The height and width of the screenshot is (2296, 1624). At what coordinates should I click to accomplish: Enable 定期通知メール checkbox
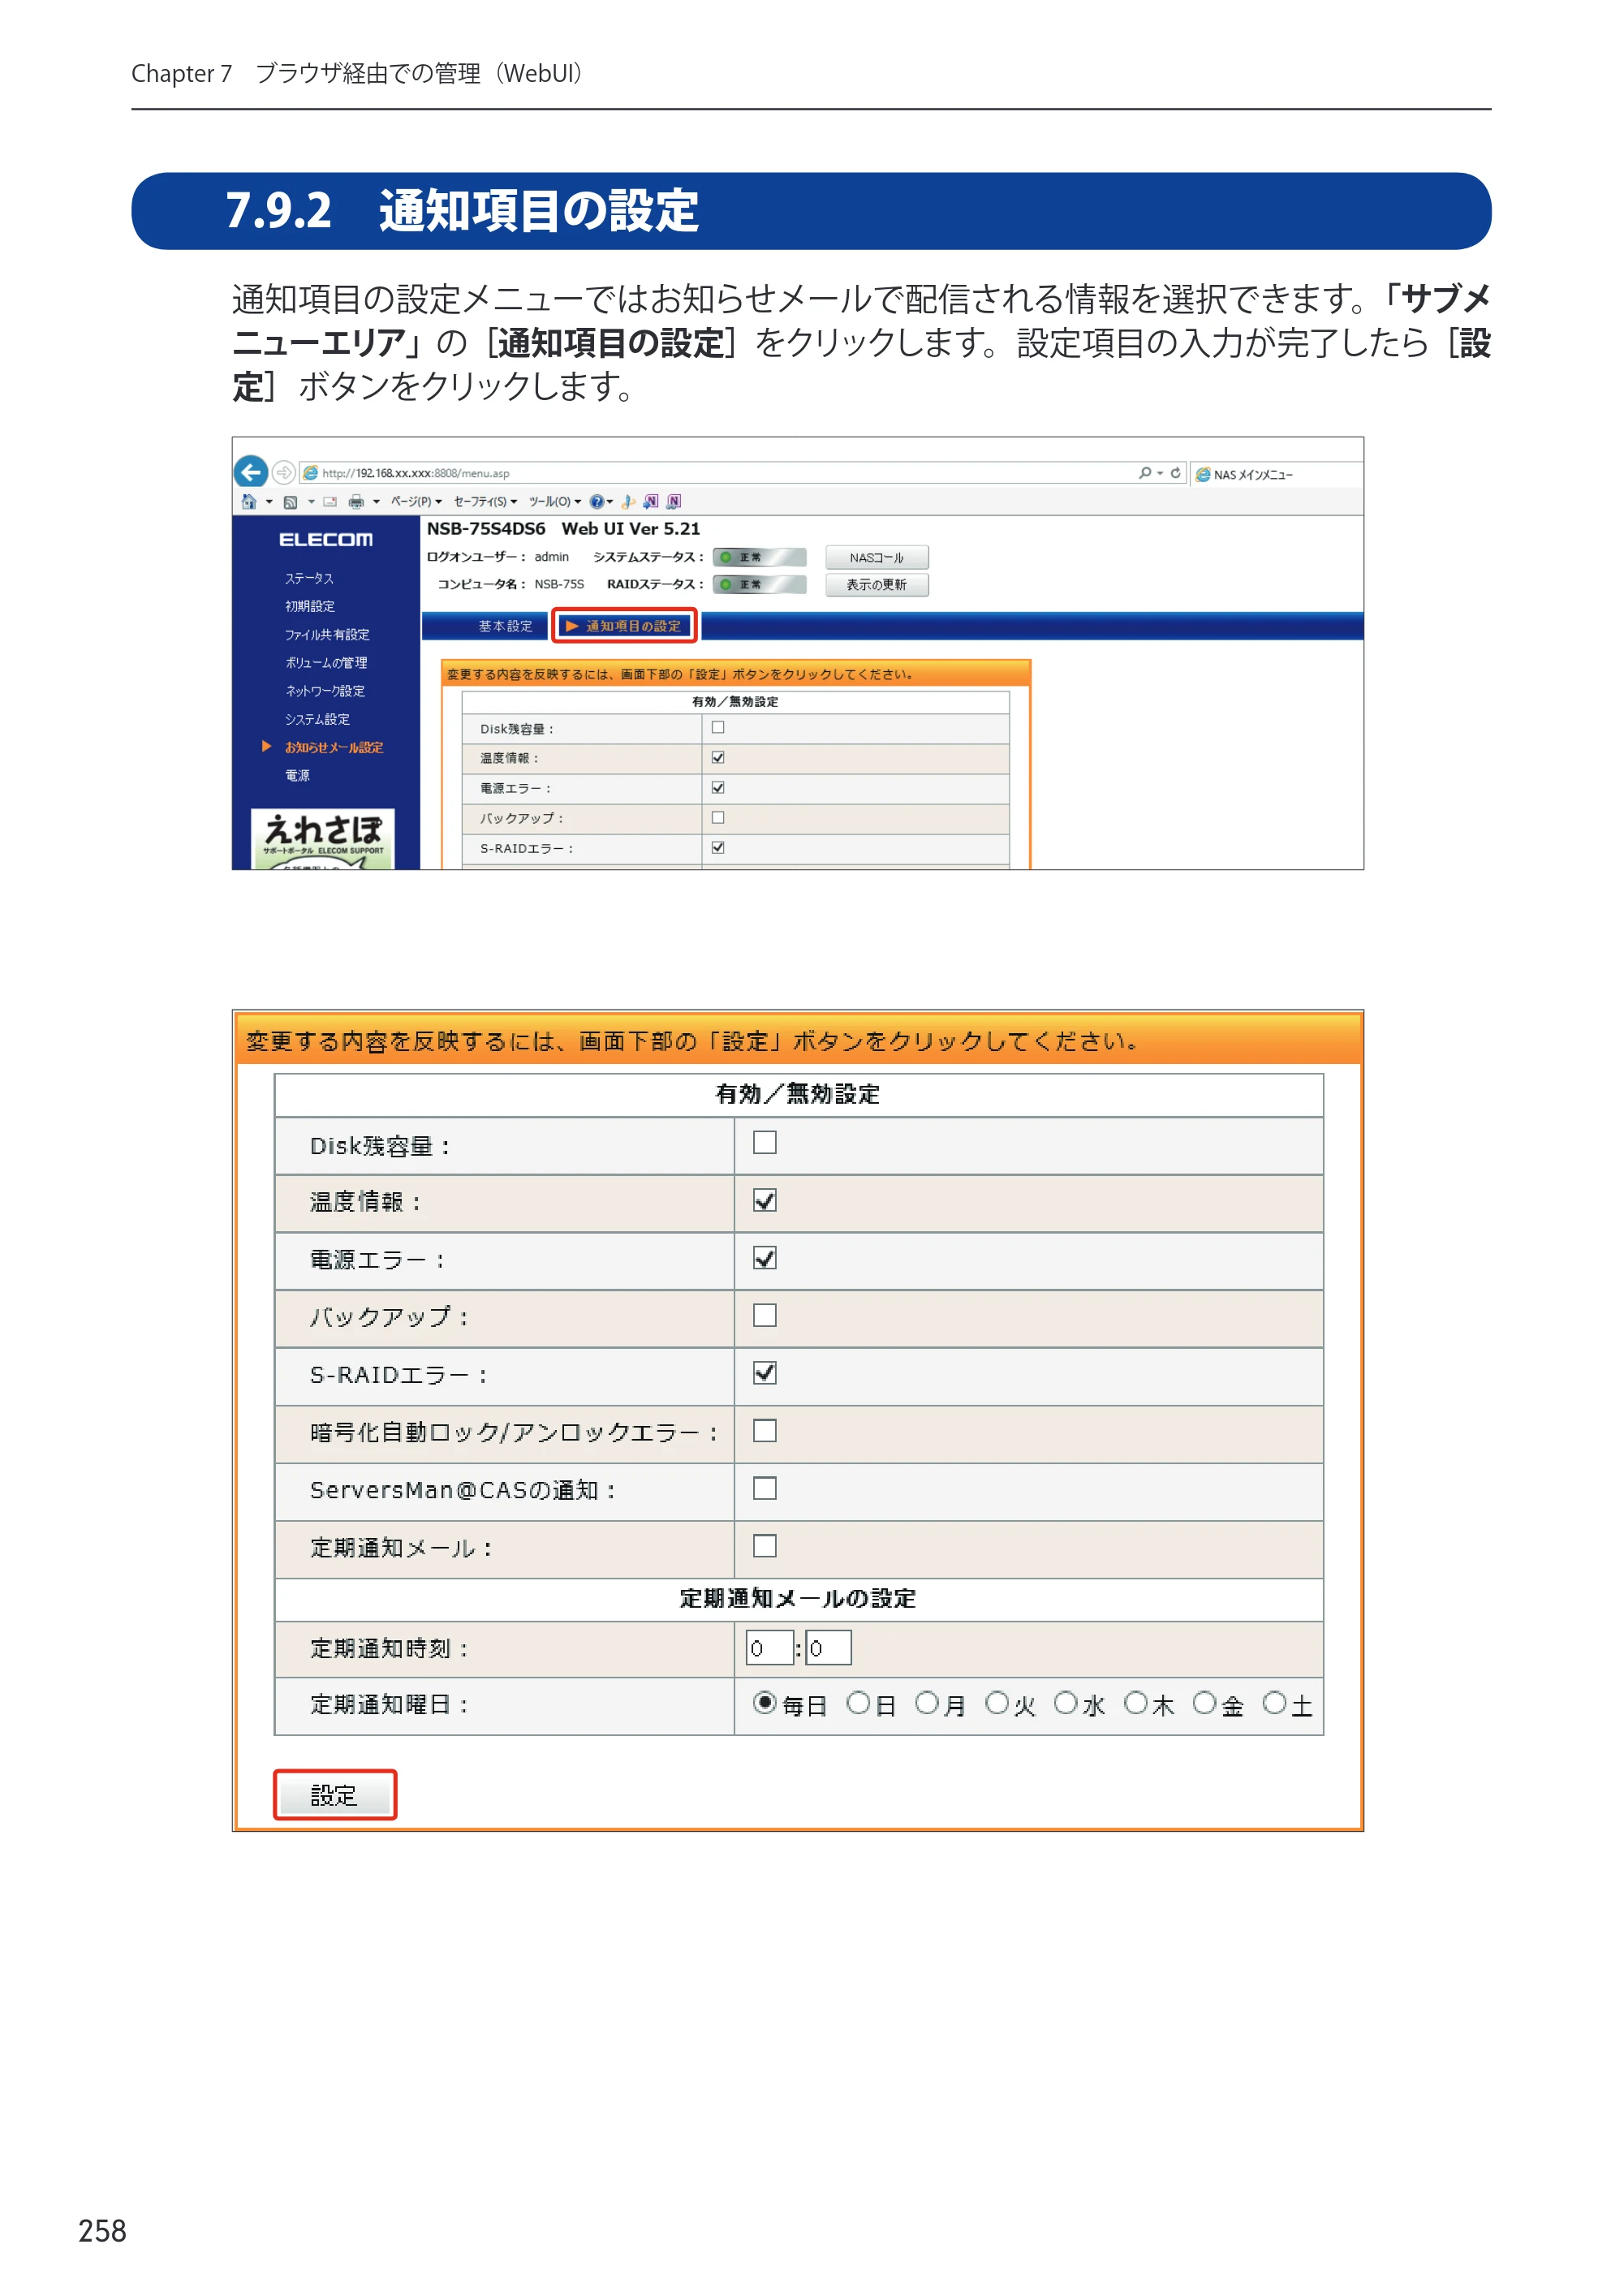[765, 1546]
